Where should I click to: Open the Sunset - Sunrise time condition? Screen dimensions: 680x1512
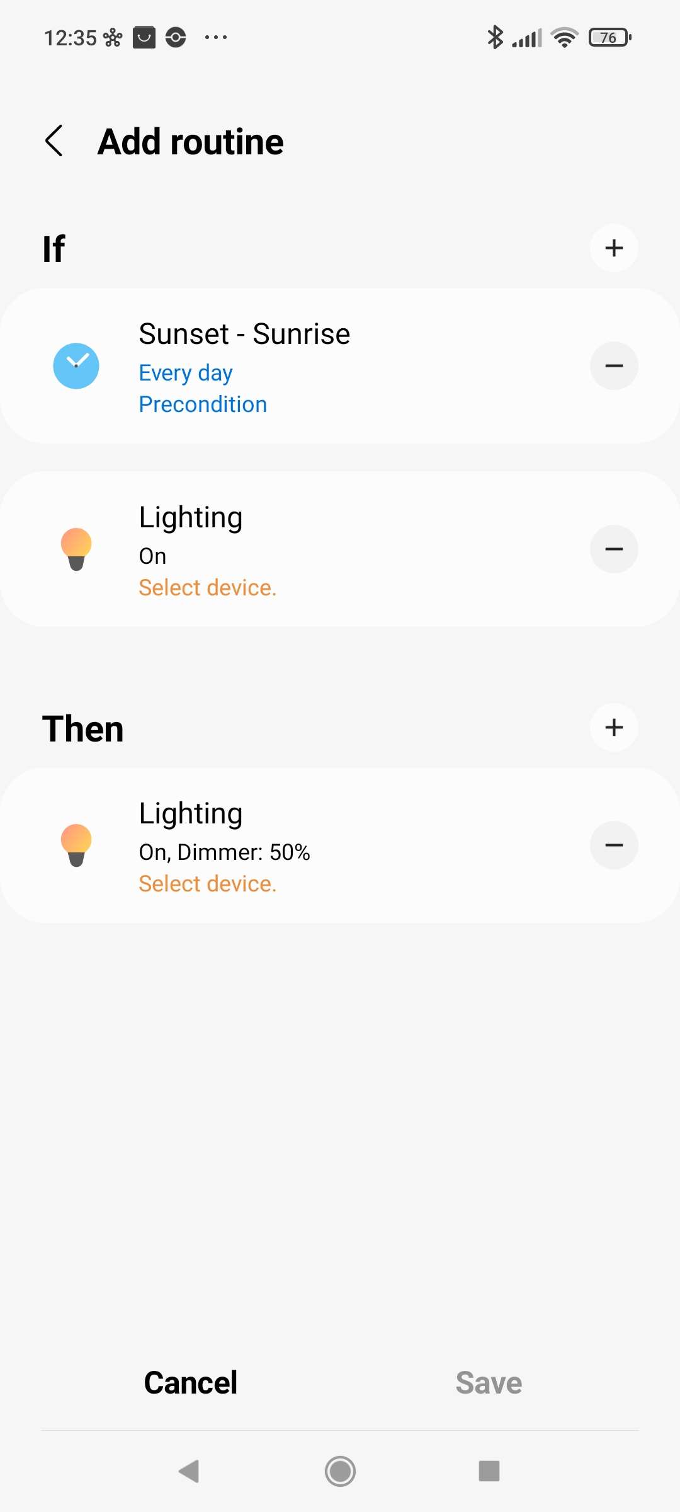click(x=244, y=334)
